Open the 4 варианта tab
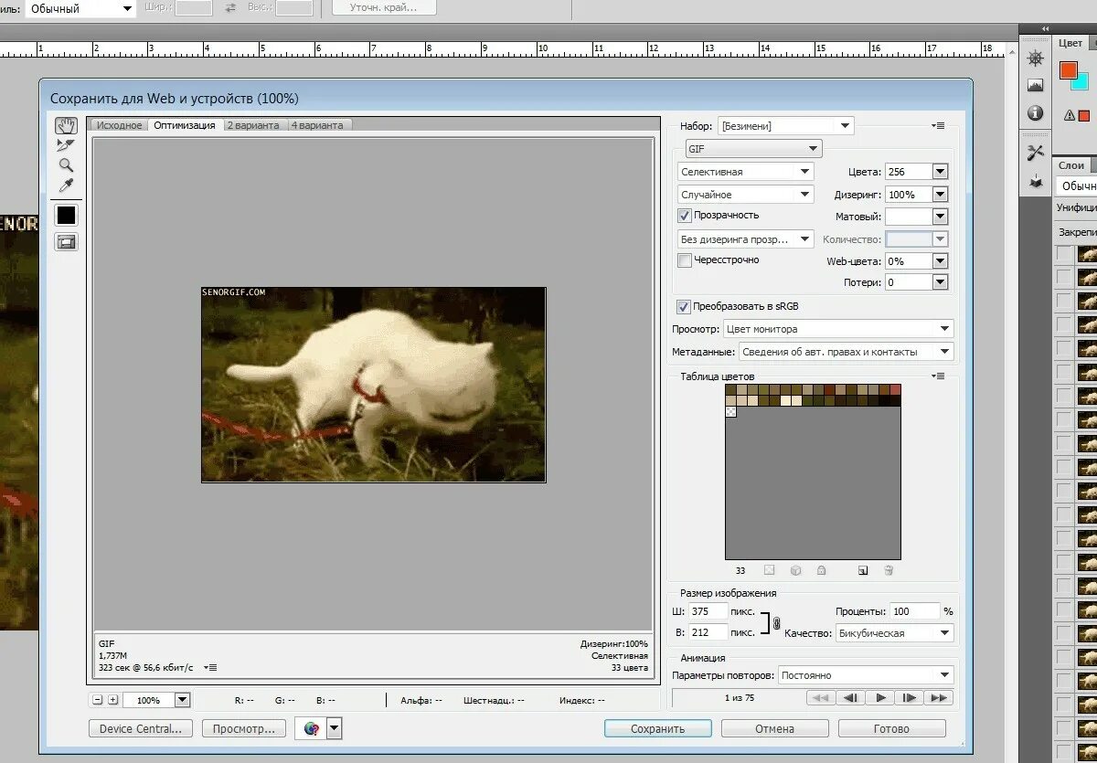 point(317,125)
